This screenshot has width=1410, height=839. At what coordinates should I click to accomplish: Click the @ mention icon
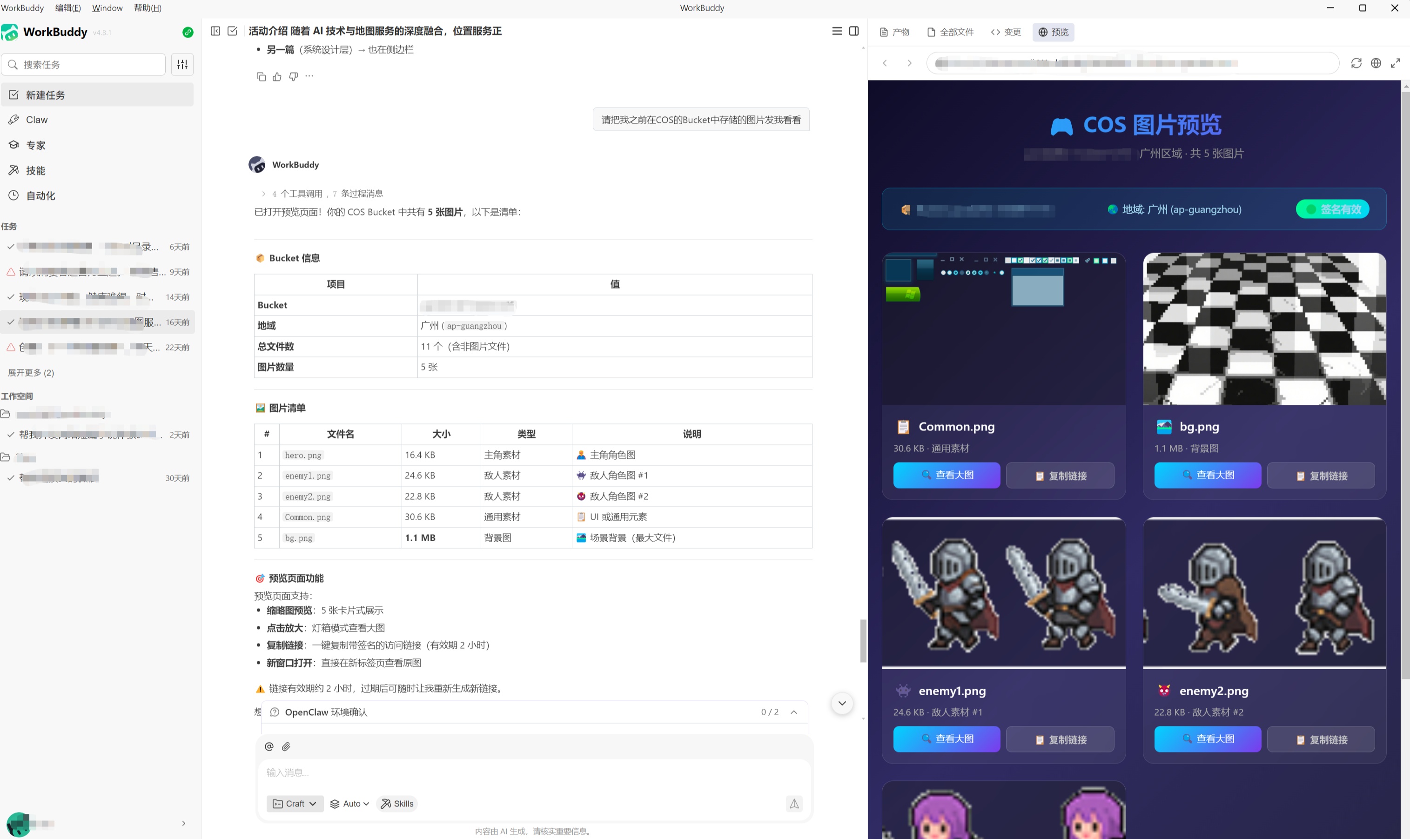click(x=269, y=746)
